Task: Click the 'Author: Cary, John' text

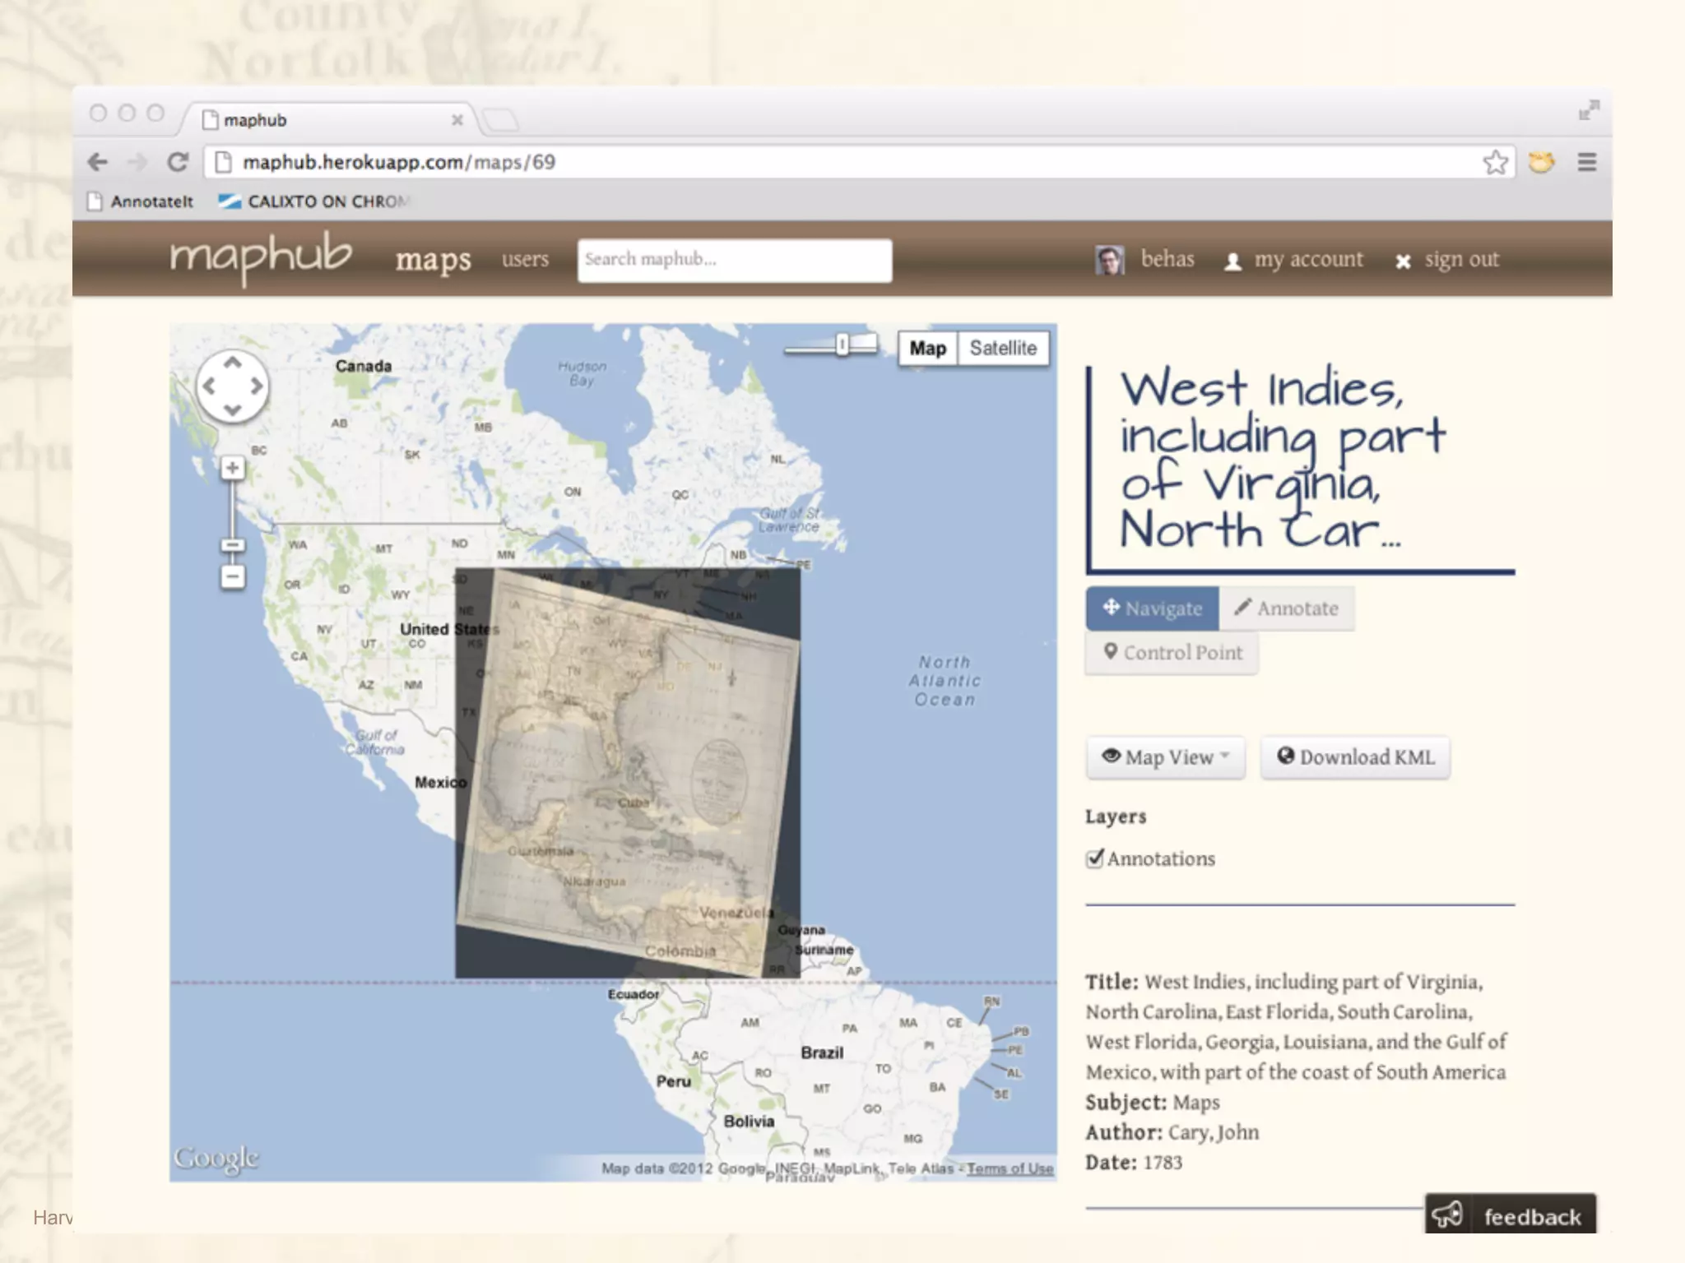Action: click(x=1172, y=1133)
